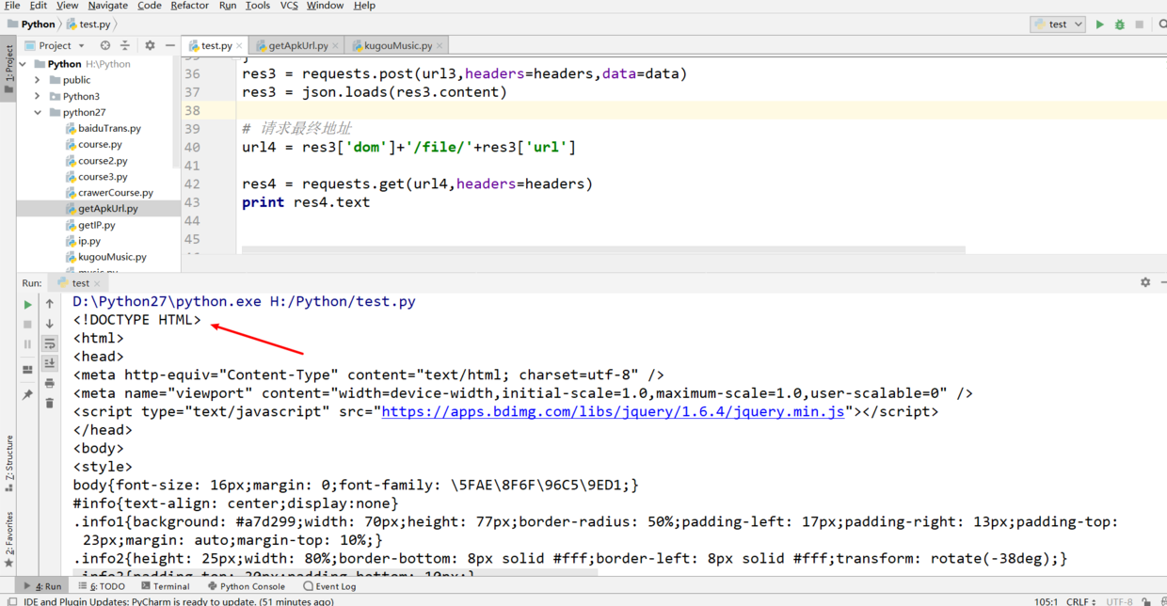Click the Down the Stack Trace arrow
Image resolution: width=1167 pixels, height=606 pixels.
[x=50, y=324]
